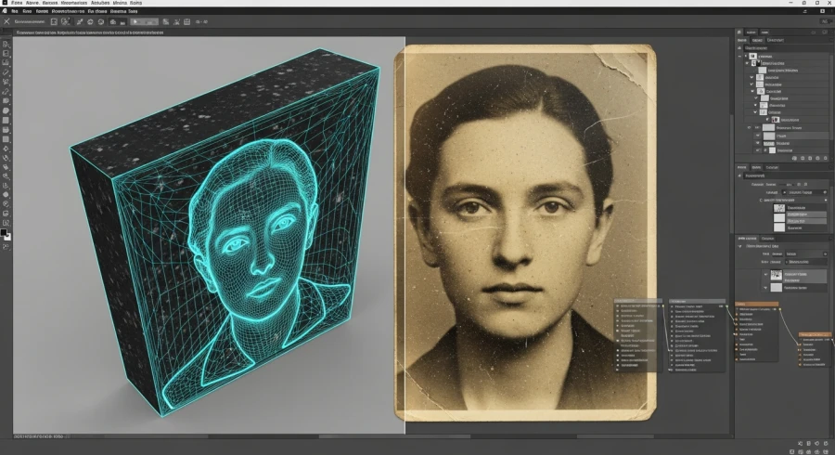Click the icon below the color swatches in toolbox
The width and height of the screenshot is (835, 455).
[6, 247]
